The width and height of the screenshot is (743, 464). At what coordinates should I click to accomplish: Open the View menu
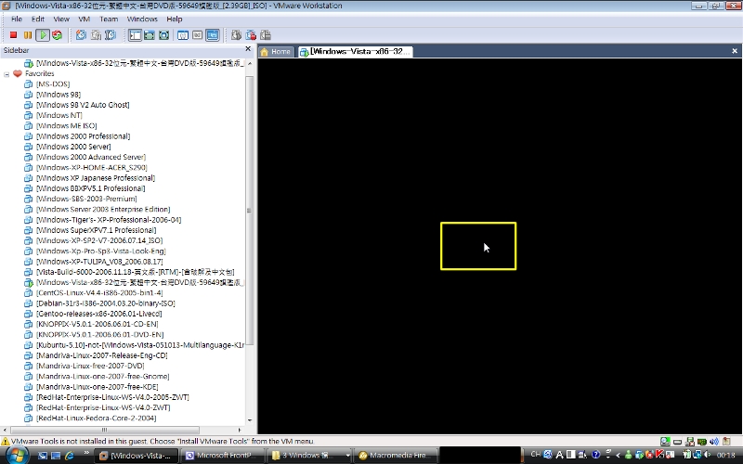pyautogui.click(x=61, y=19)
